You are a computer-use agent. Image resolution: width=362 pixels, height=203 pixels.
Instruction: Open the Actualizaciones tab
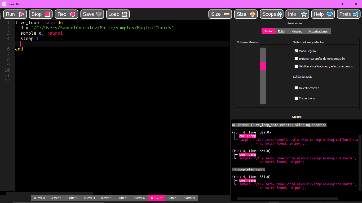pos(318,31)
